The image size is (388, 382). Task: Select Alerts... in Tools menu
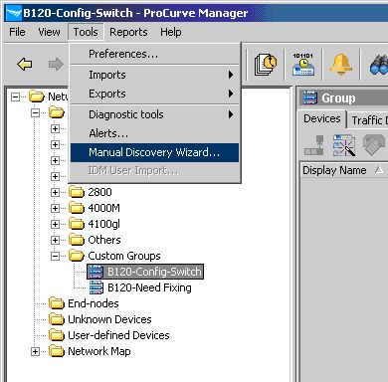154,133
